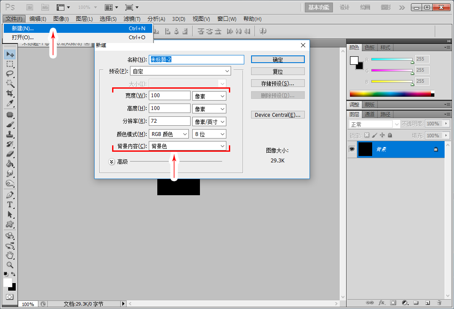454x309 pixels.
Task: Open the 预设 preset dropdown
Action: click(x=180, y=71)
